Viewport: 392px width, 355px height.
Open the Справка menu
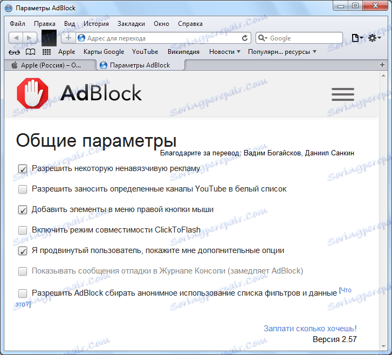(x=190, y=24)
